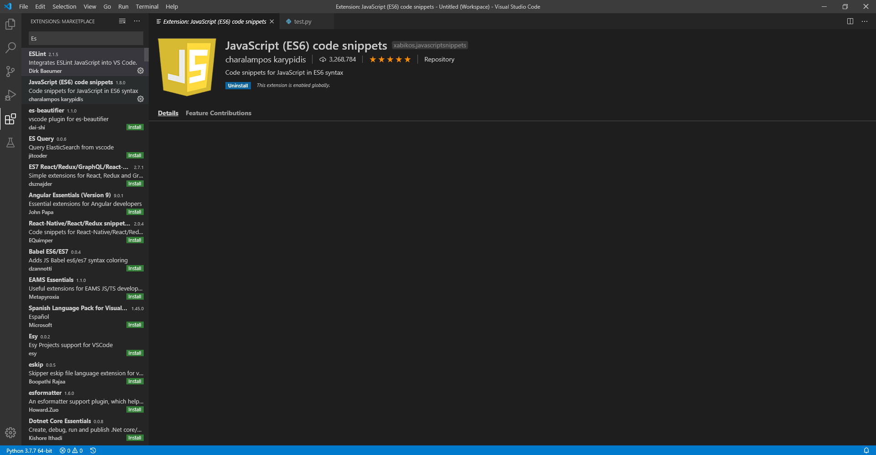The height and width of the screenshot is (455, 876).
Task: Open JavaScript (ES6) code snippets gear icon
Action: pyautogui.click(x=141, y=99)
